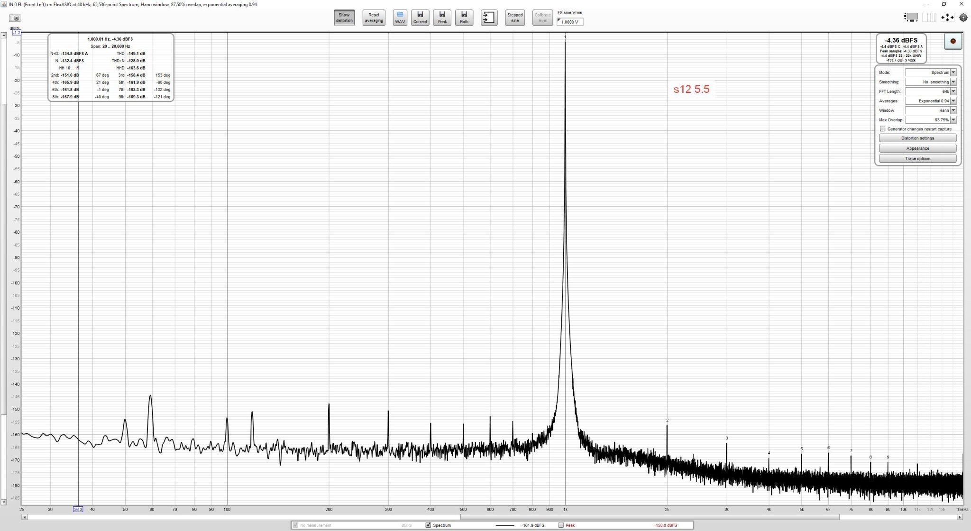The image size is (971, 531).
Task: Click the 2nd harmonic -151.0 dB value
Action: point(70,75)
